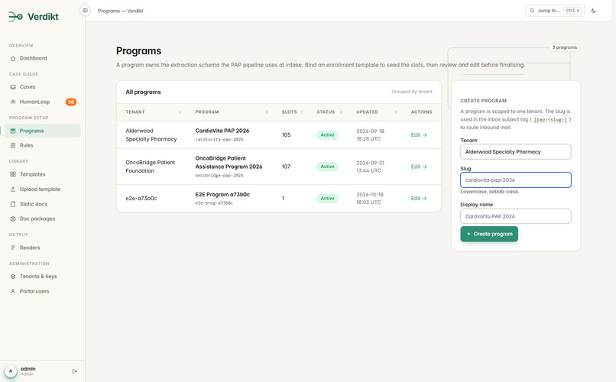Open Static docs in the sidebar

(x=43, y=204)
